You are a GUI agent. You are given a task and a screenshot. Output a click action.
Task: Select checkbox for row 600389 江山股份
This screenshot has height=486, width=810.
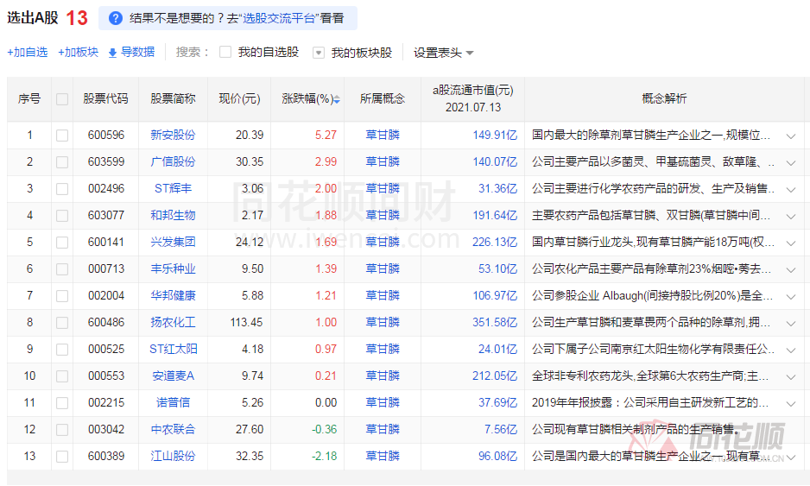62,457
